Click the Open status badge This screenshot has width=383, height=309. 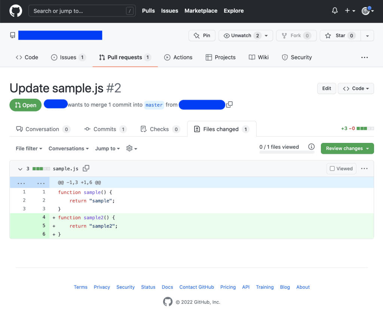25,105
